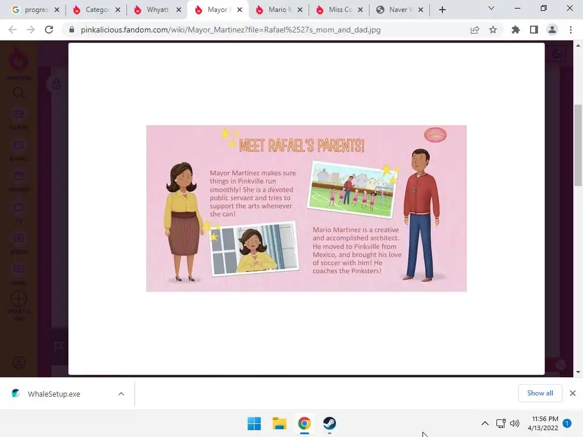Open Steam from taskbar

[329, 423]
